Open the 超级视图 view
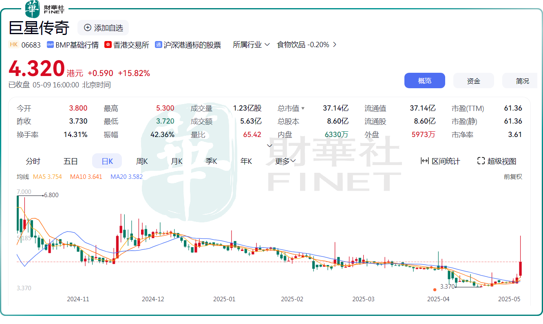This screenshot has height=324, width=543. click(x=497, y=161)
